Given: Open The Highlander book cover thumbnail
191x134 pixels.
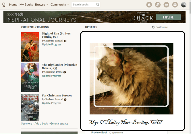Looking at the screenshot, I should (x=30, y=78).
